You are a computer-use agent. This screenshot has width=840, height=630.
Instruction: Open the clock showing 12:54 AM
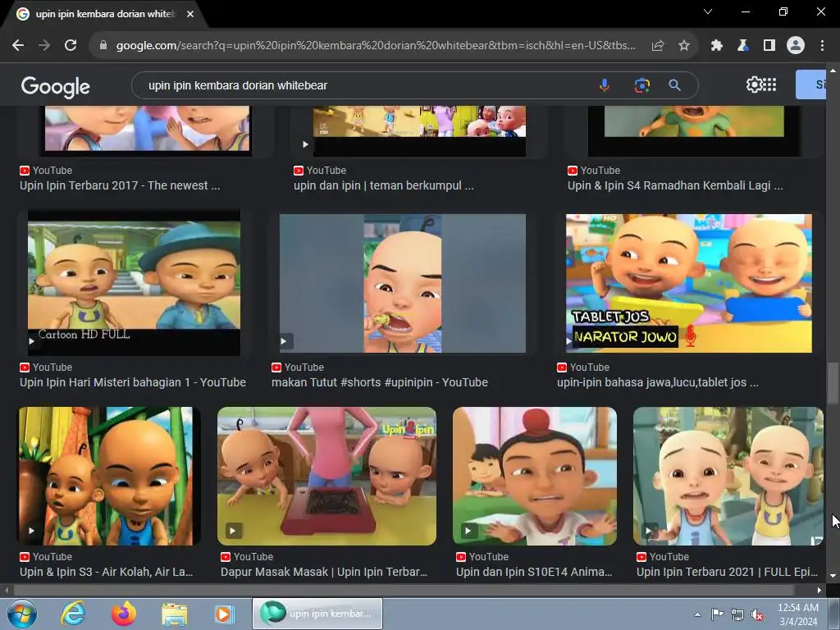click(x=798, y=614)
